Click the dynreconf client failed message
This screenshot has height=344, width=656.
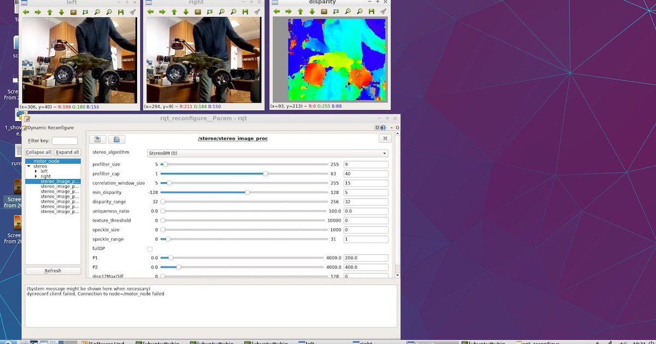pyautogui.click(x=95, y=294)
